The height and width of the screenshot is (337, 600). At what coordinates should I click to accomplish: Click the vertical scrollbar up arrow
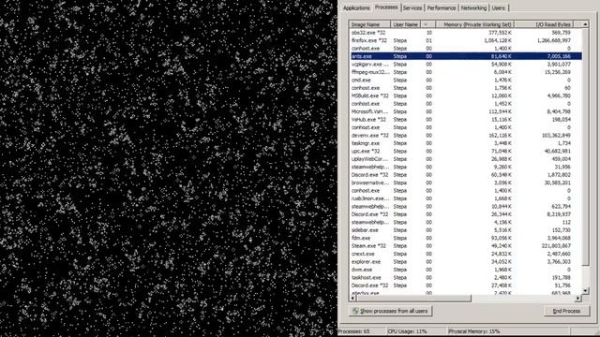pos(585,24)
